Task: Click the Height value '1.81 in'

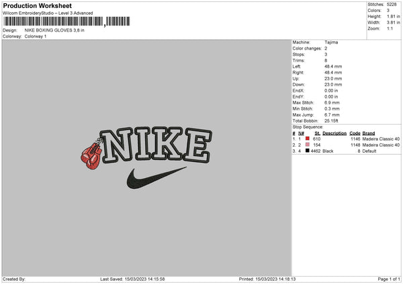Action: coord(393,16)
